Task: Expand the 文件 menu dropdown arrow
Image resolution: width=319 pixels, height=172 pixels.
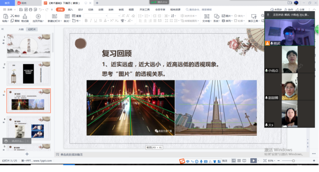Action: tap(15, 10)
